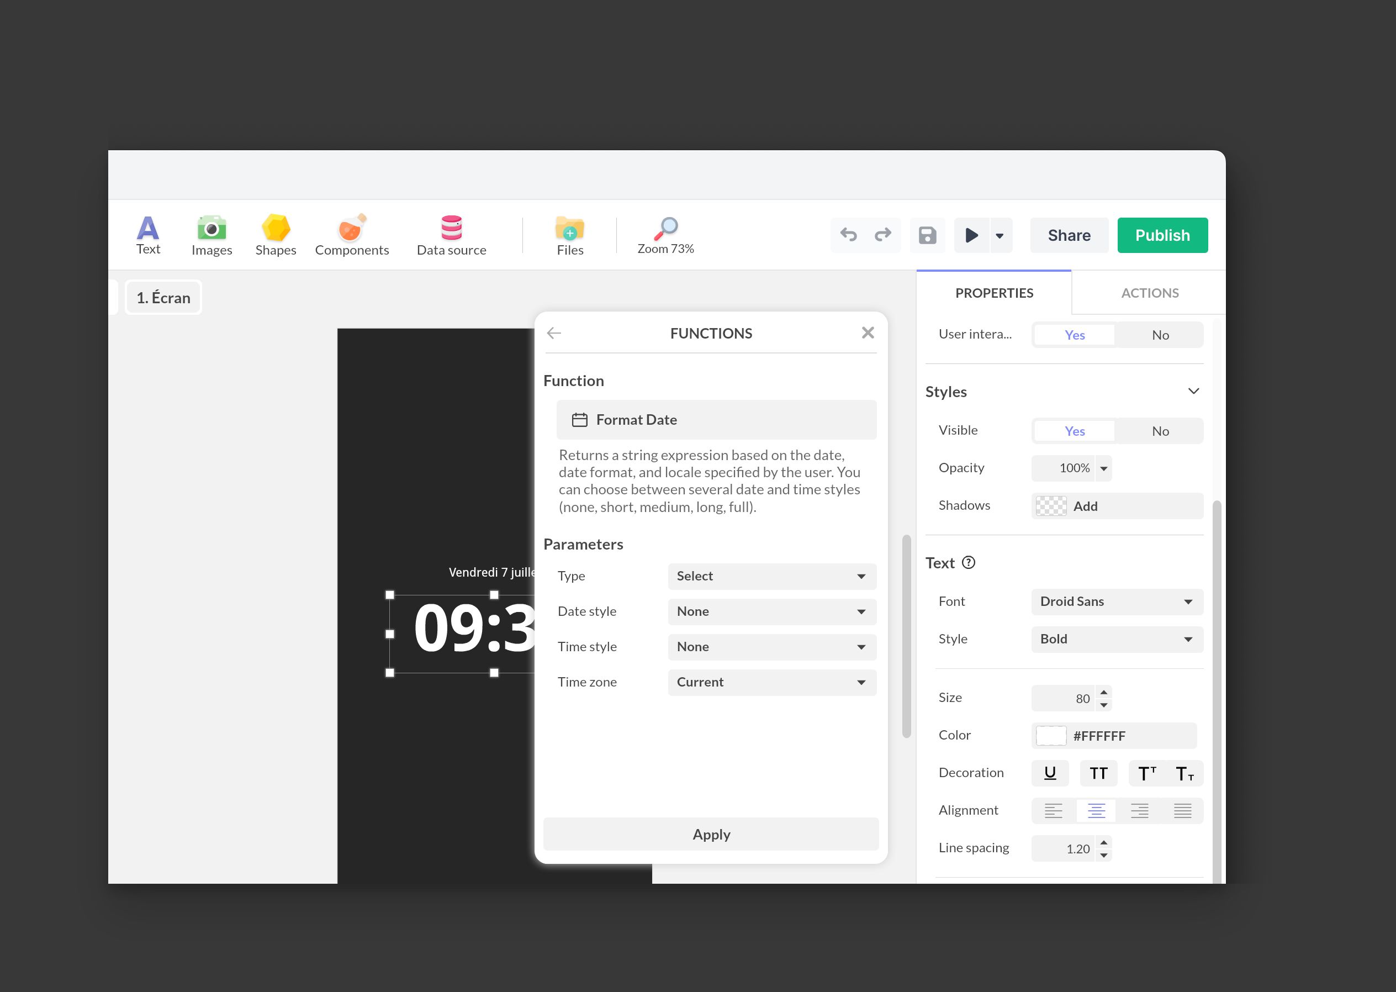Click the save disk icon
This screenshot has width=1396, height=992.
(927, 235)
